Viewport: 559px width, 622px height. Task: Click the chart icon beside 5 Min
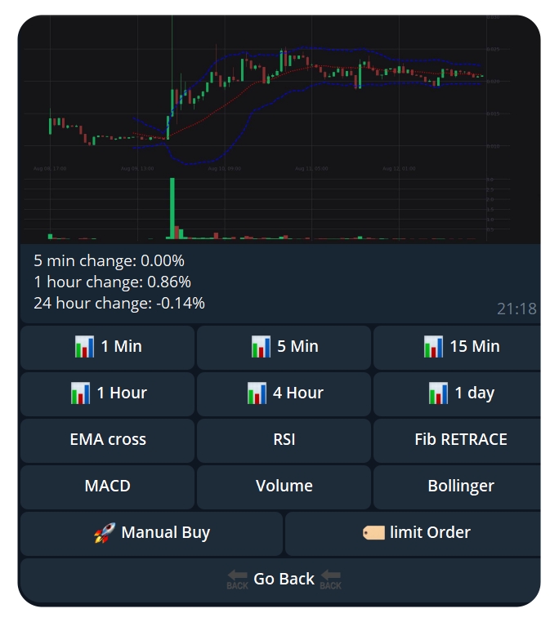(x=261, y=347)
